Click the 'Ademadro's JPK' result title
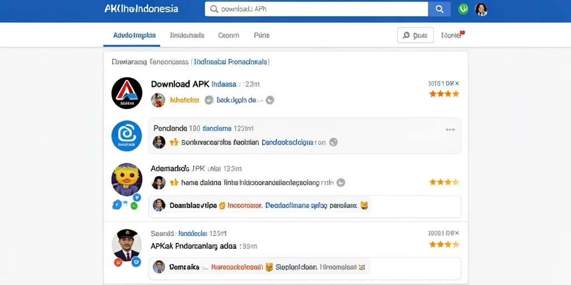Screen dimensions: 571x285 click(178, 169)
